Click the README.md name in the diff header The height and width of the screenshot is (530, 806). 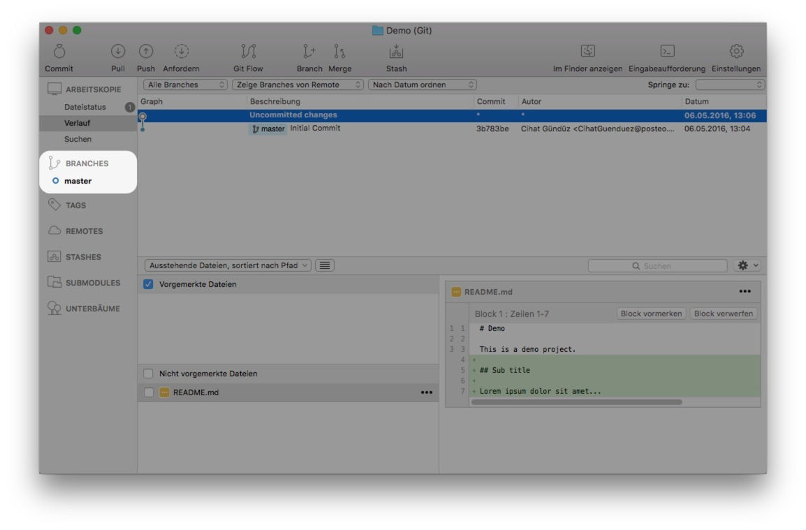tap(488, 291)
